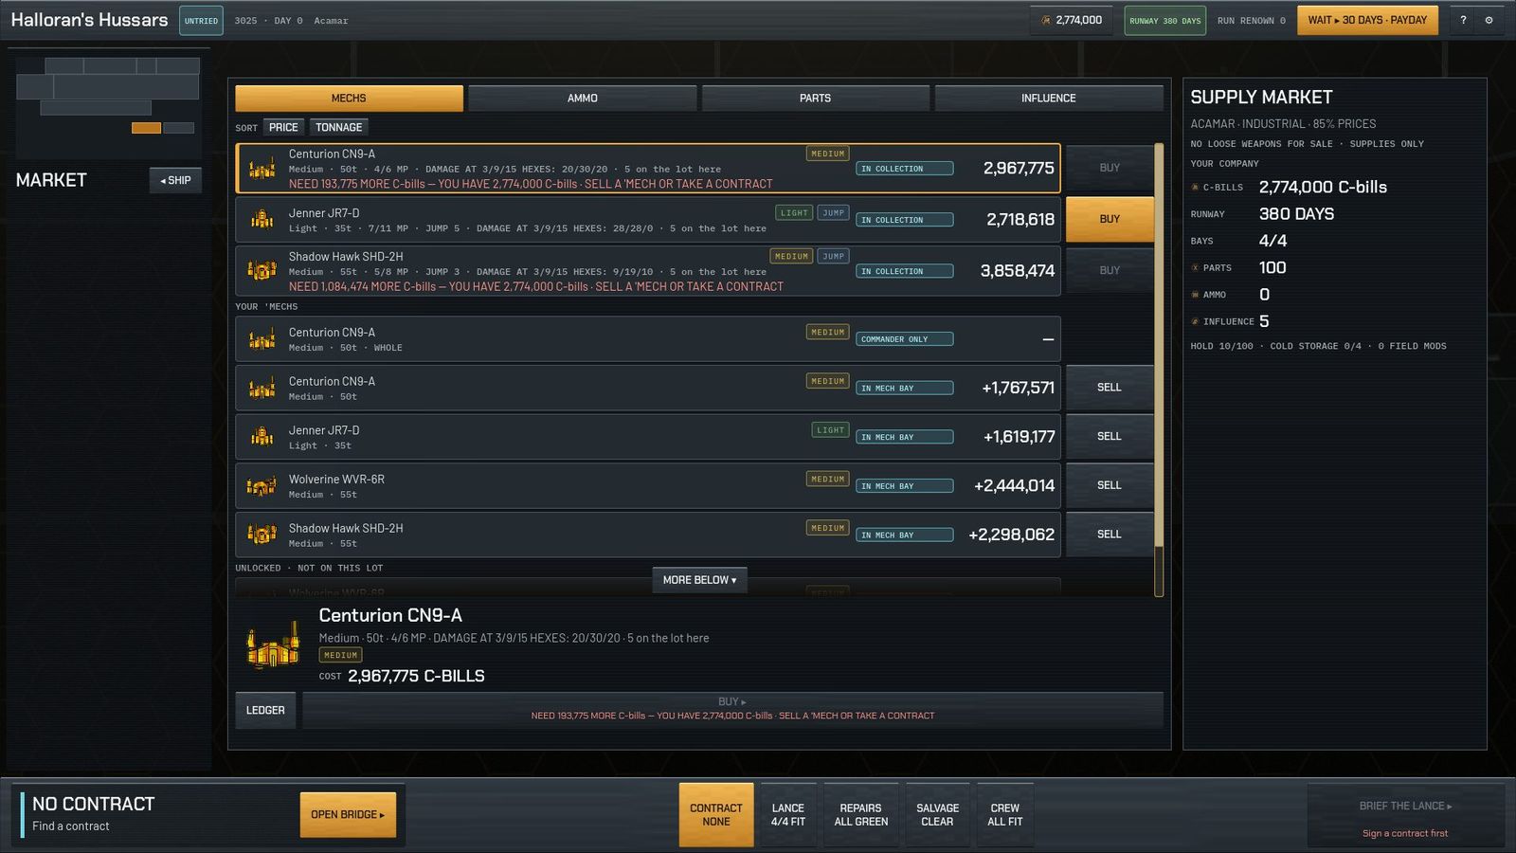Sell the Wolverine WVR-6R
Image resolution: width=1516 pixels, height=853 pixels.
point(1110,485)
